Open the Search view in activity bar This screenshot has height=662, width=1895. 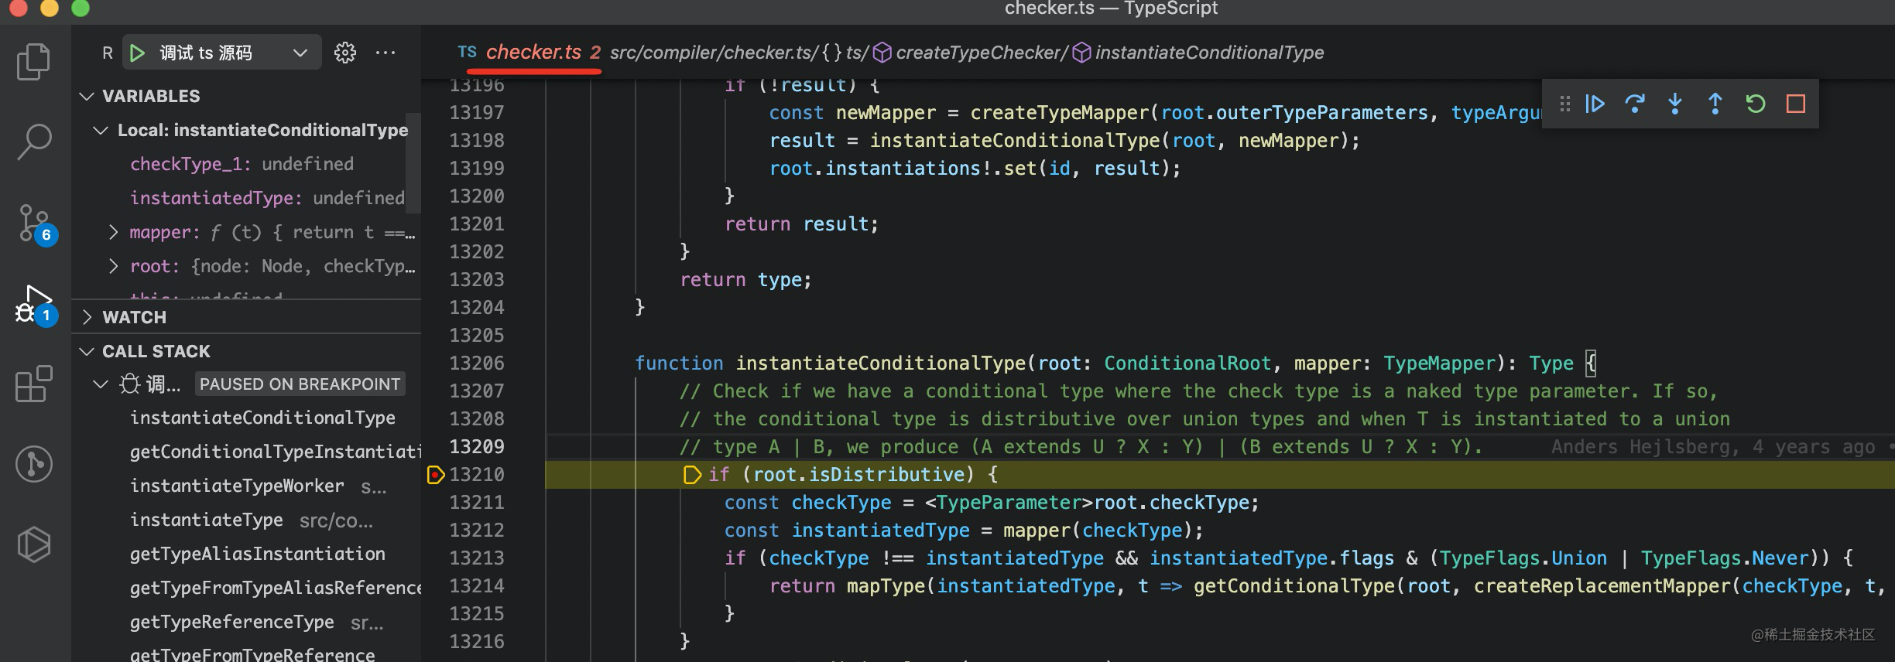click(34, 142)
